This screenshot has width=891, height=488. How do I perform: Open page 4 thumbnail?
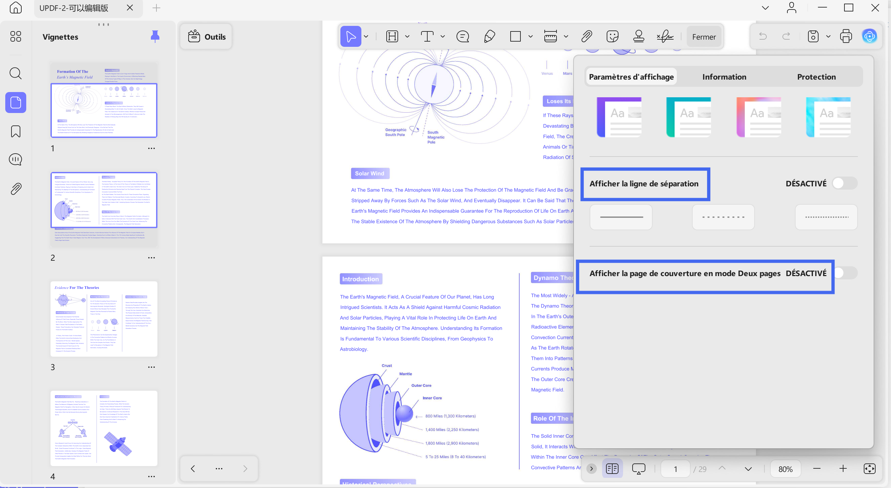tap(104, 428)
